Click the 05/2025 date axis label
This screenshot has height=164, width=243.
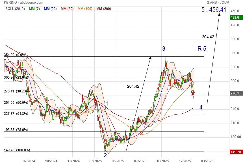coord(118,161)
